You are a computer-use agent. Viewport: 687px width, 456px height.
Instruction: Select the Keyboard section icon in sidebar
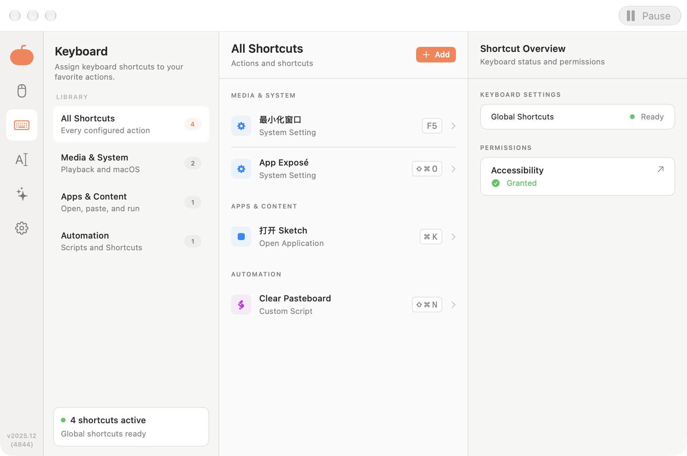coord(22,125)
